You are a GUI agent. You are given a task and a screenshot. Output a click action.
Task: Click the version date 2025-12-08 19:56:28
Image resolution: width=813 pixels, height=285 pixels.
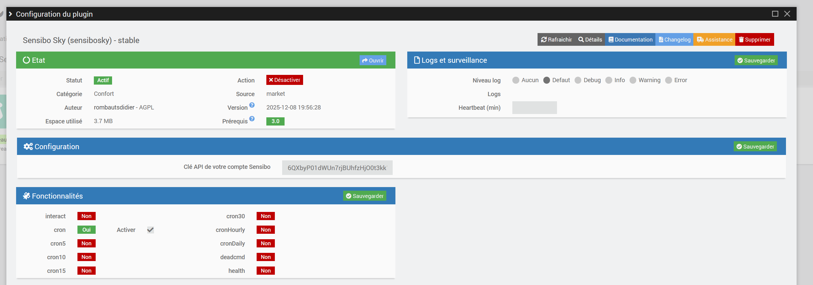click(293, 107)
